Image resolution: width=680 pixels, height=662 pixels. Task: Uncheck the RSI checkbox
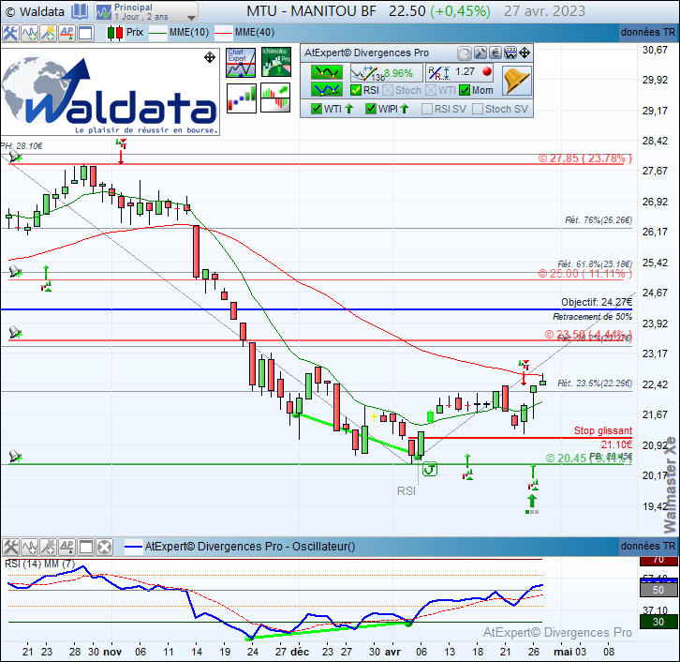pos(356,90)
